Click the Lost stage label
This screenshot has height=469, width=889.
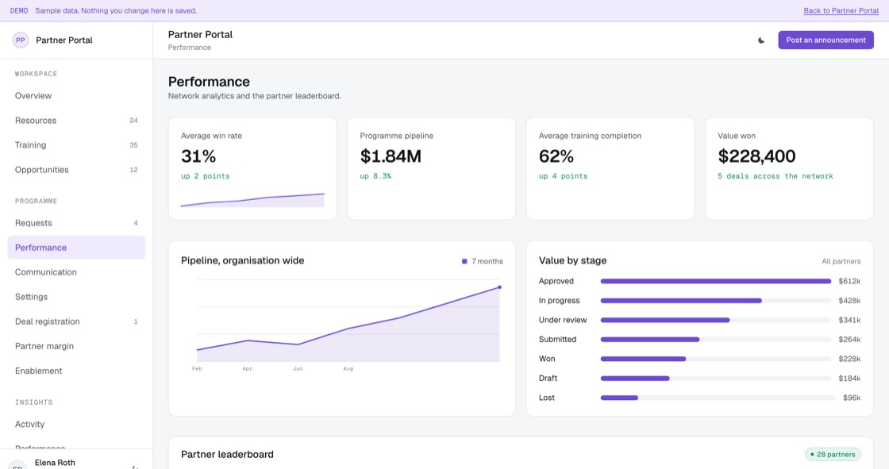point(547,398)
